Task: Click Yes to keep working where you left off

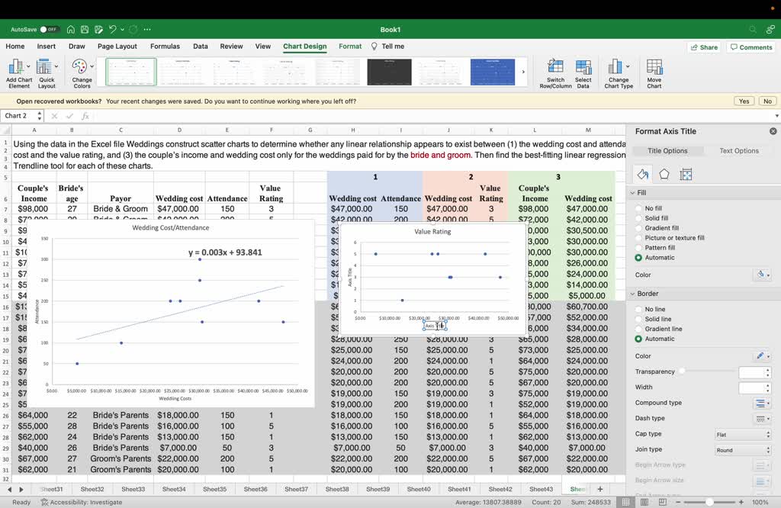Action: (744, 100)
